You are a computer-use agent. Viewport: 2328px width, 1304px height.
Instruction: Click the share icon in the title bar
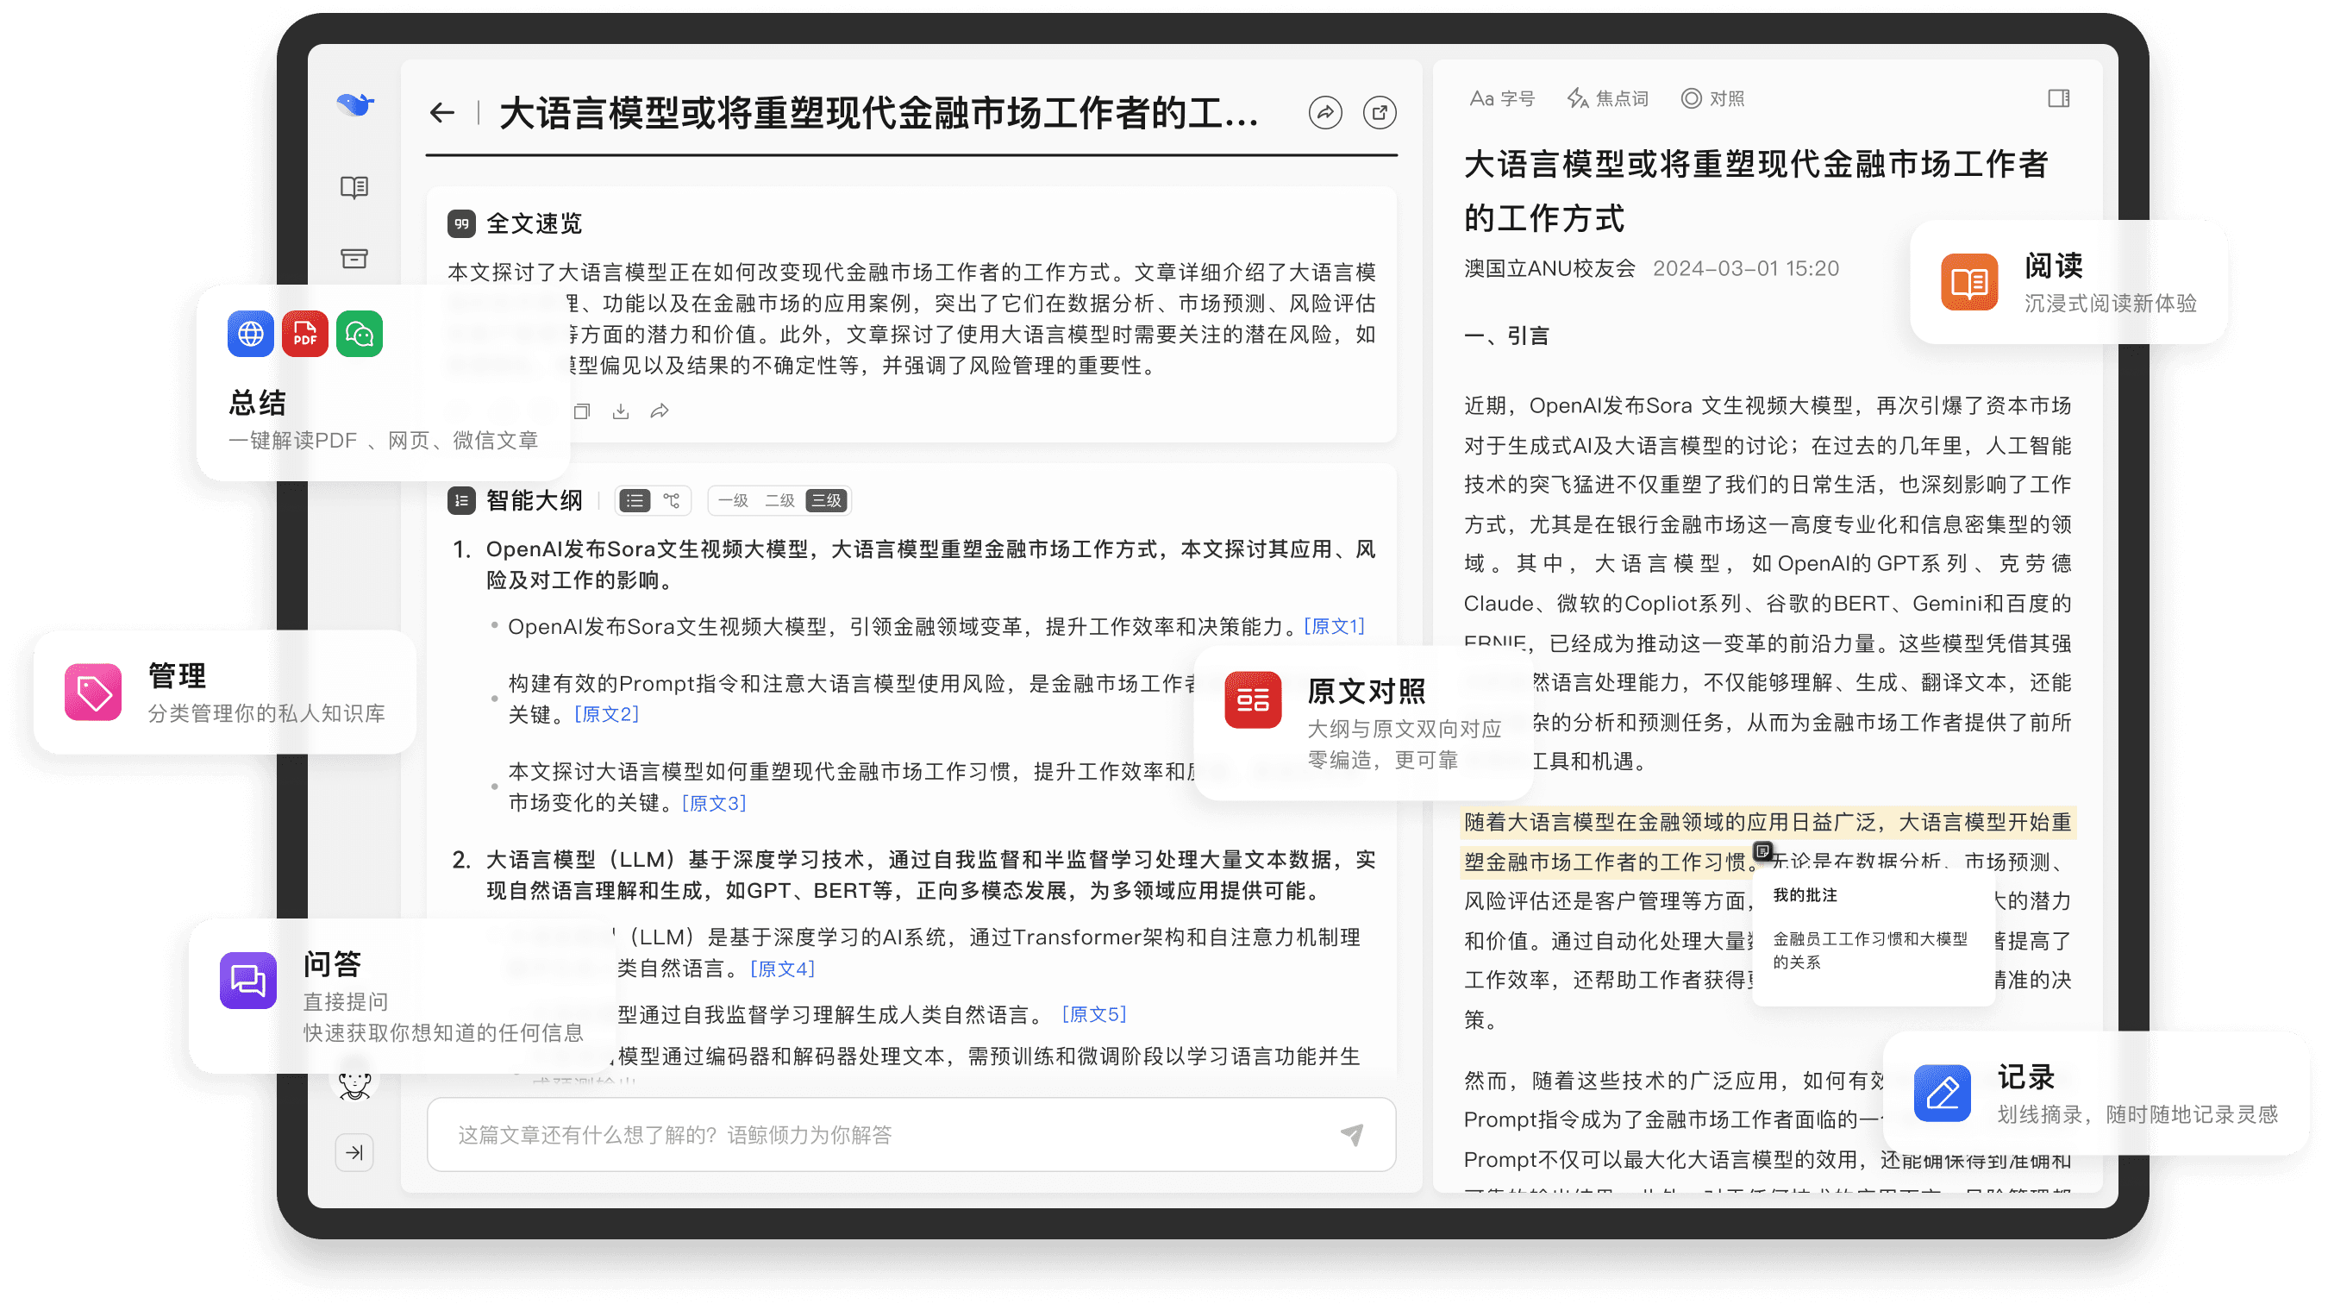[x=1325, y=113]
